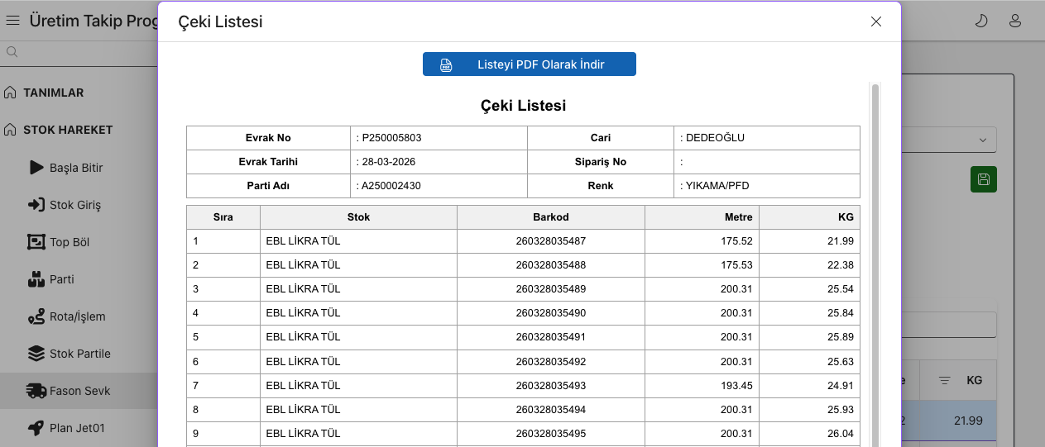Screen dimensions: 1045x447
Task: Open the Plan Jet01 menu item
Action: [x=77, y=428]
